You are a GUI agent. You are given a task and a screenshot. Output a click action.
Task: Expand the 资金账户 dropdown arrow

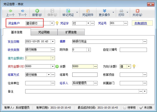(x=52, y=23)
